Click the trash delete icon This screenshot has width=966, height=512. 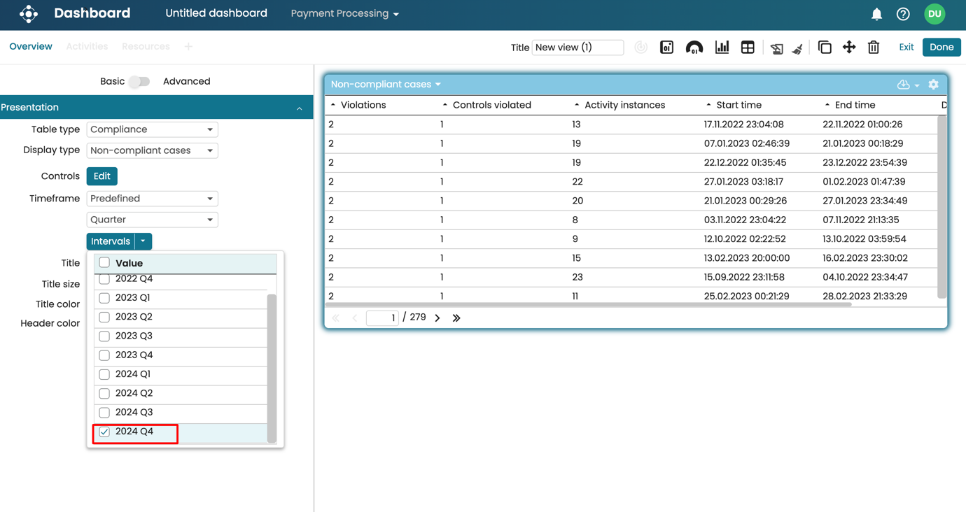[x=874, y=48]
